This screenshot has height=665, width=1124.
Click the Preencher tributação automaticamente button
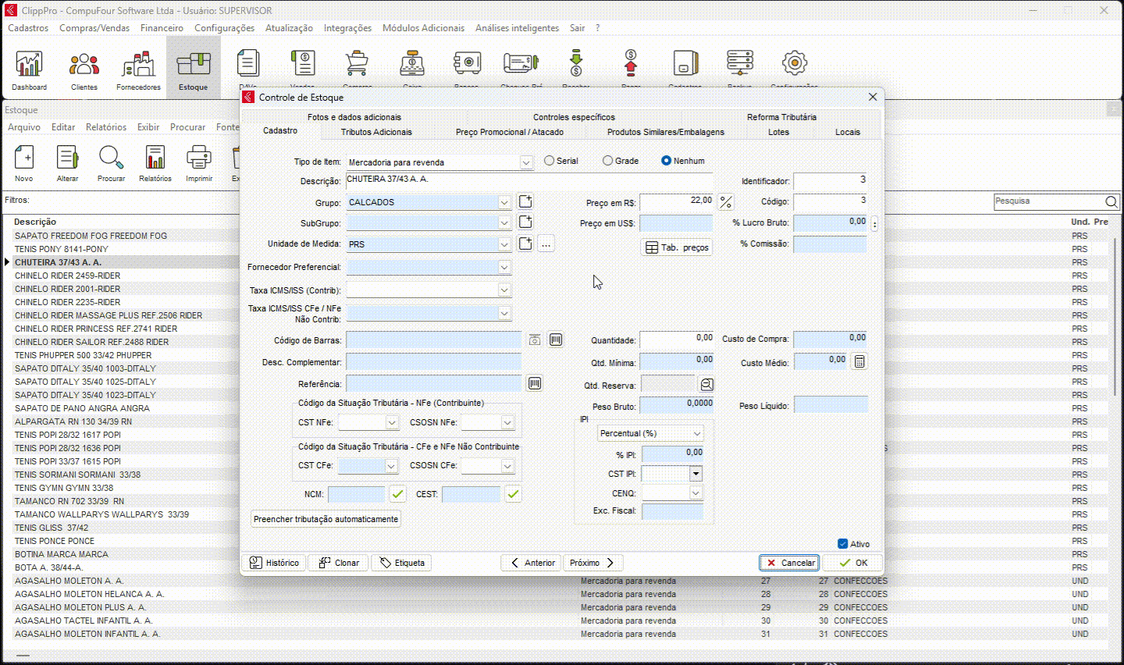[325, 519]
